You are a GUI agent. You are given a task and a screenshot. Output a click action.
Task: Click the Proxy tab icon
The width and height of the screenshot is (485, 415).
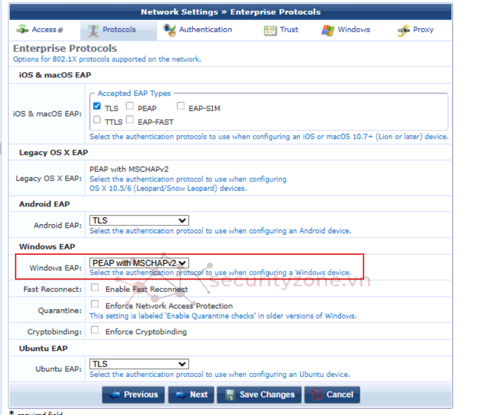(403, 30)
